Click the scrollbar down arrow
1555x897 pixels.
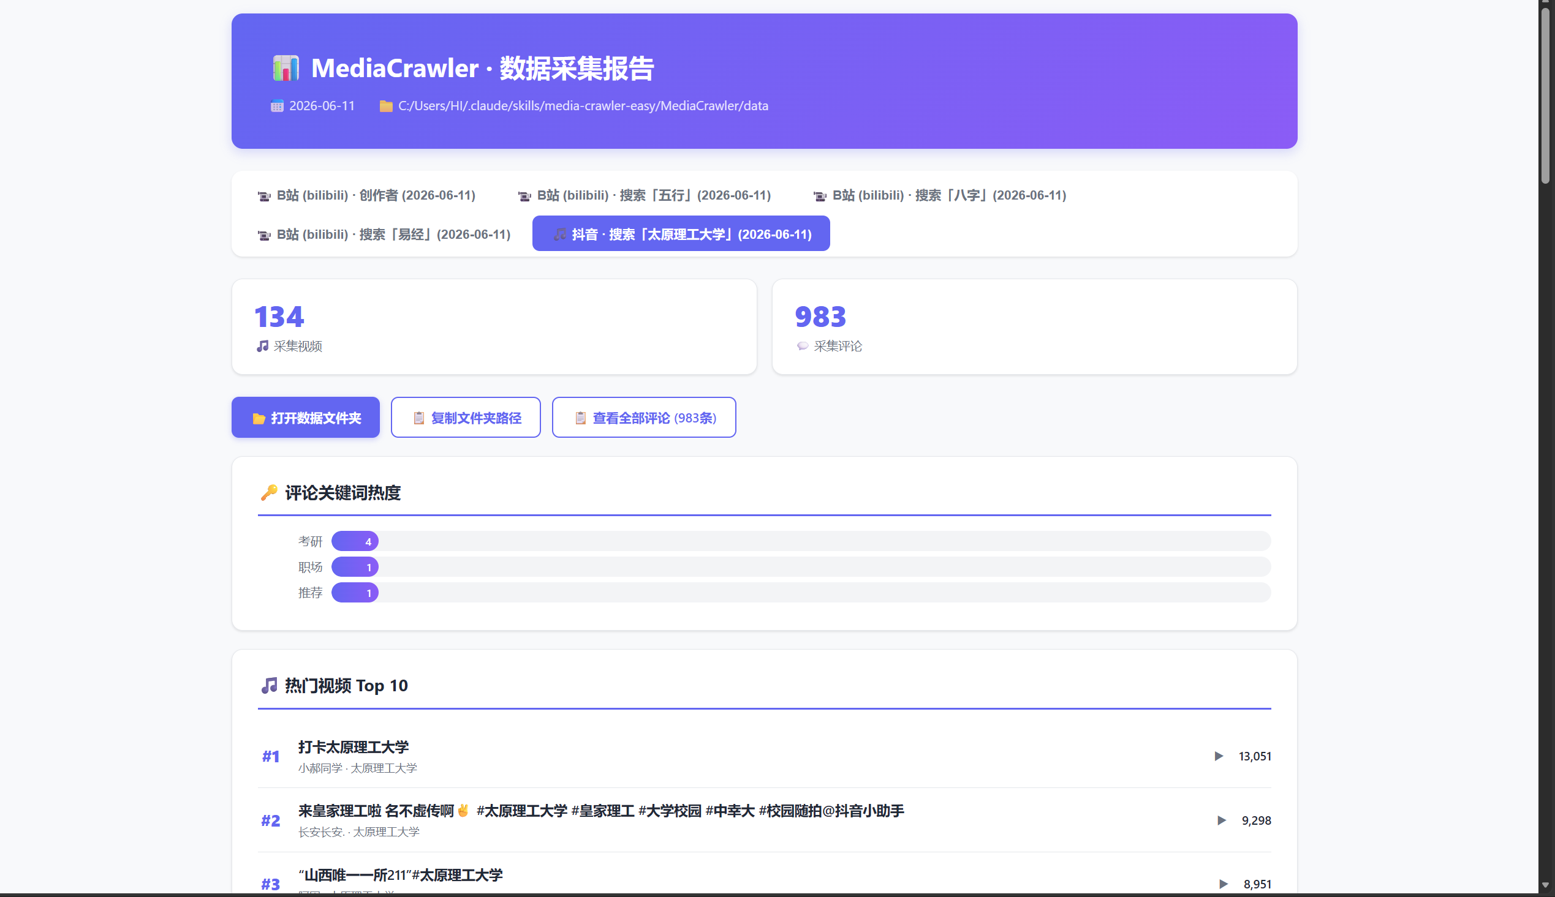click(1545, 885)
